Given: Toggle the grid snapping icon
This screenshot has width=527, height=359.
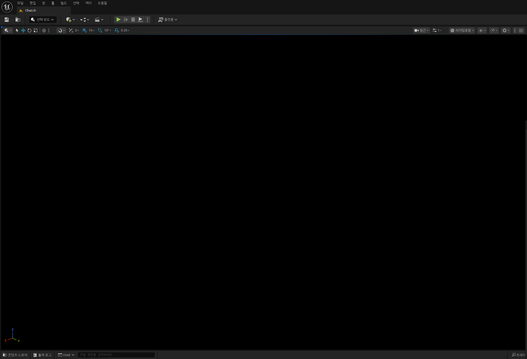Looking at the screenshot, I should (x=85, y=30).
